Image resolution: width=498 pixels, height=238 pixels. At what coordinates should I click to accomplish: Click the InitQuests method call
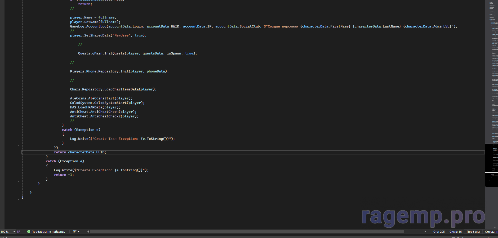point(114,53)
